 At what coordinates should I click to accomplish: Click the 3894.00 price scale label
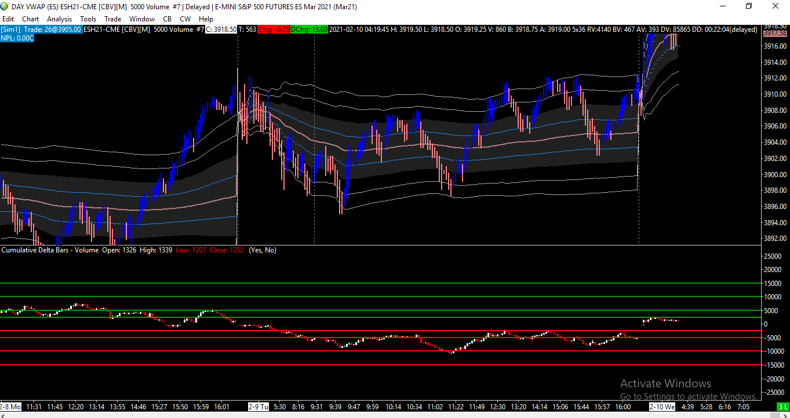(x=774, y=222)
